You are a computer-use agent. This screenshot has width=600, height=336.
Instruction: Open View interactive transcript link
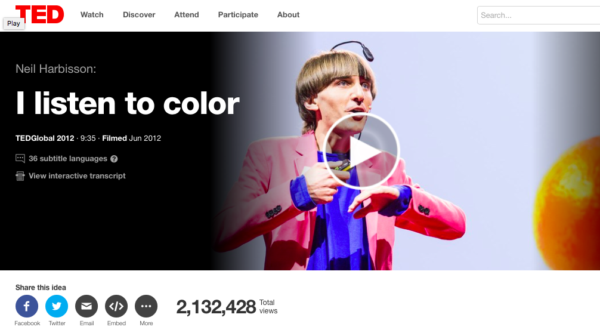pos(77,175)
